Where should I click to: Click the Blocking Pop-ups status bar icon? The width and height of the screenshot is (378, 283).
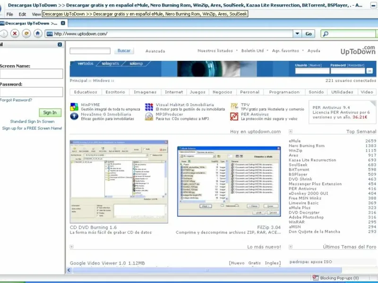[x=316, y=278]
